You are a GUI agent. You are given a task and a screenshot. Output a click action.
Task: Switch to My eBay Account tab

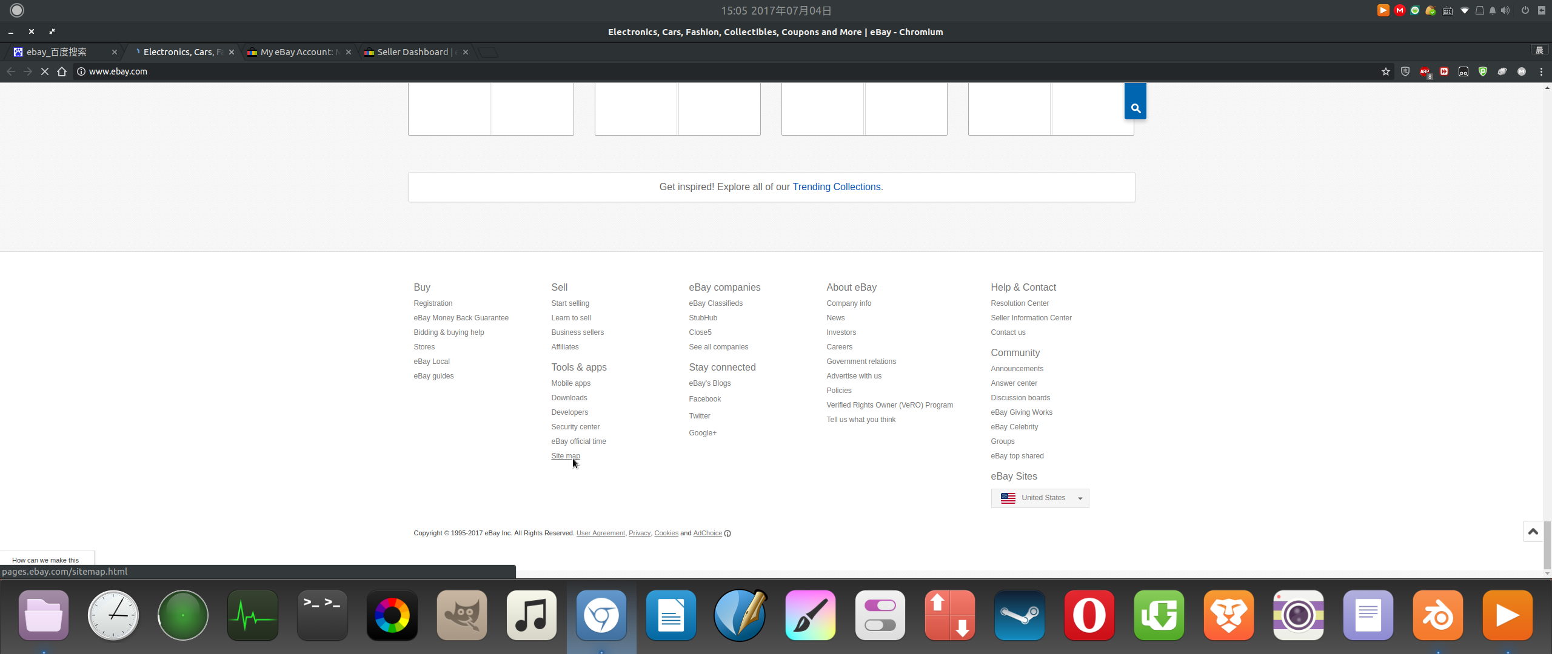(297, 52)
